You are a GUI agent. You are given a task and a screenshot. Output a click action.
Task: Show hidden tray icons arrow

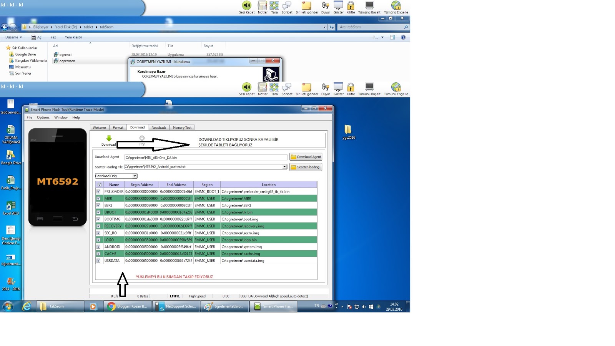pos(342,306)
